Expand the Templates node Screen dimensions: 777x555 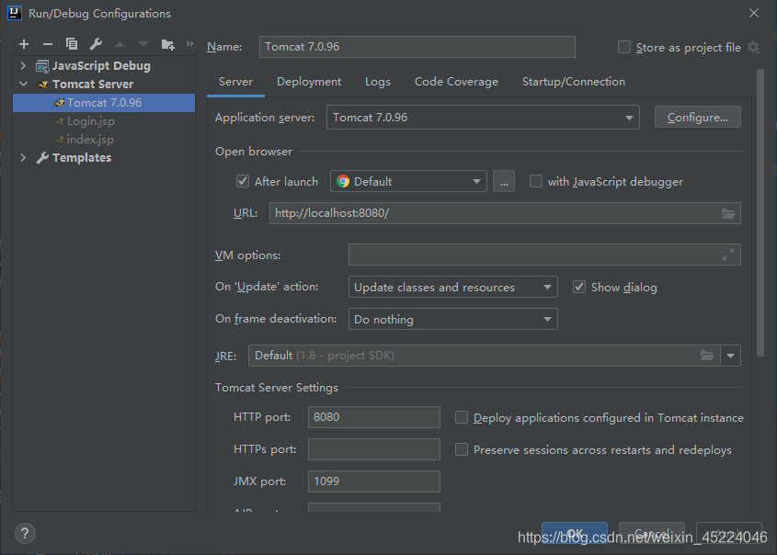(x=23, y=158)
